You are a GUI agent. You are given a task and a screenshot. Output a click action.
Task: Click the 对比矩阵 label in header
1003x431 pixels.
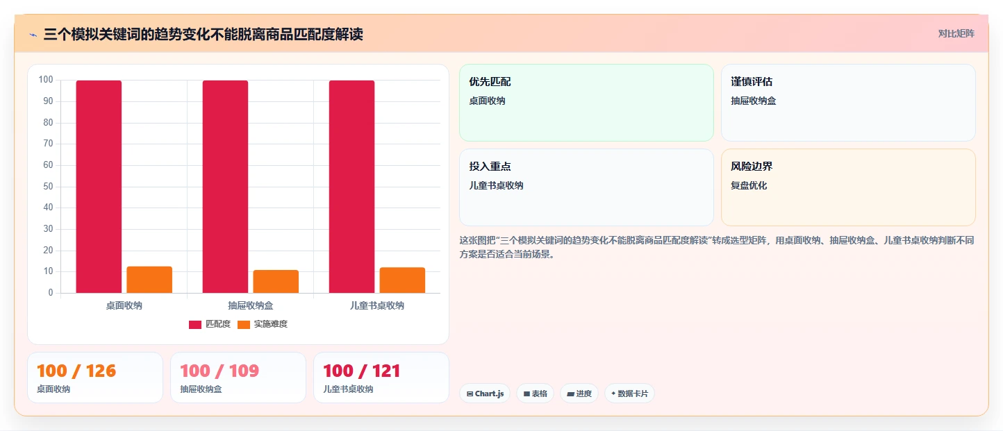pyautogui.click(x=956, y=34)
